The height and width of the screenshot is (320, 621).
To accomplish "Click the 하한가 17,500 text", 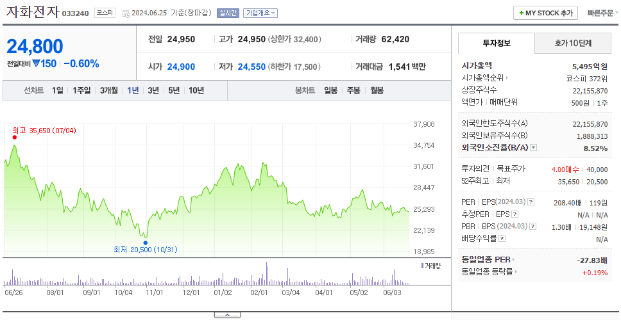I will [x=294, y=67].
